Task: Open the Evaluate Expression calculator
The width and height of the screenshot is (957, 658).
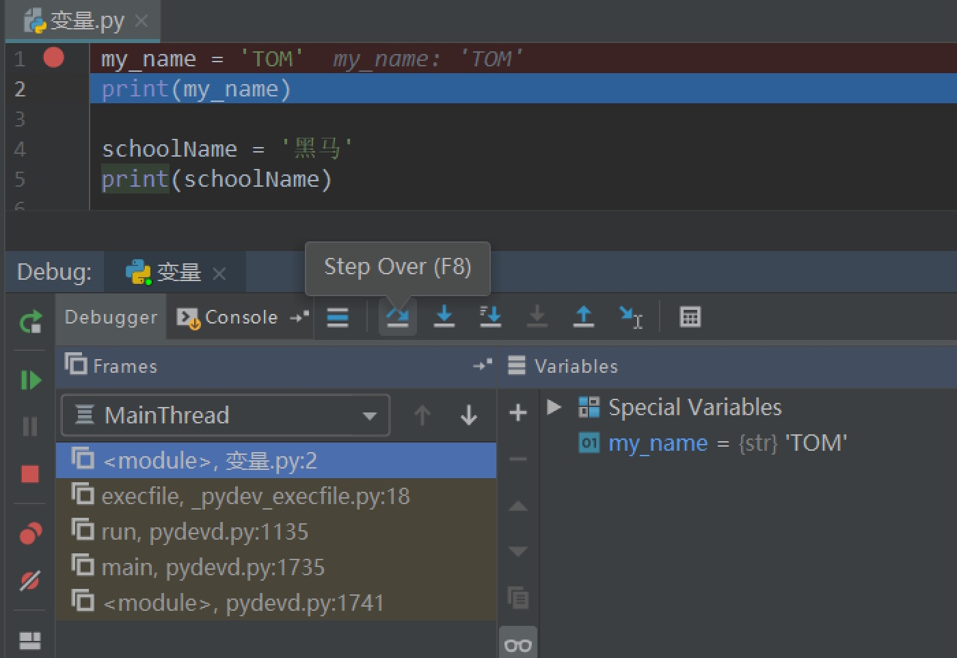Action: coord(690,317)
